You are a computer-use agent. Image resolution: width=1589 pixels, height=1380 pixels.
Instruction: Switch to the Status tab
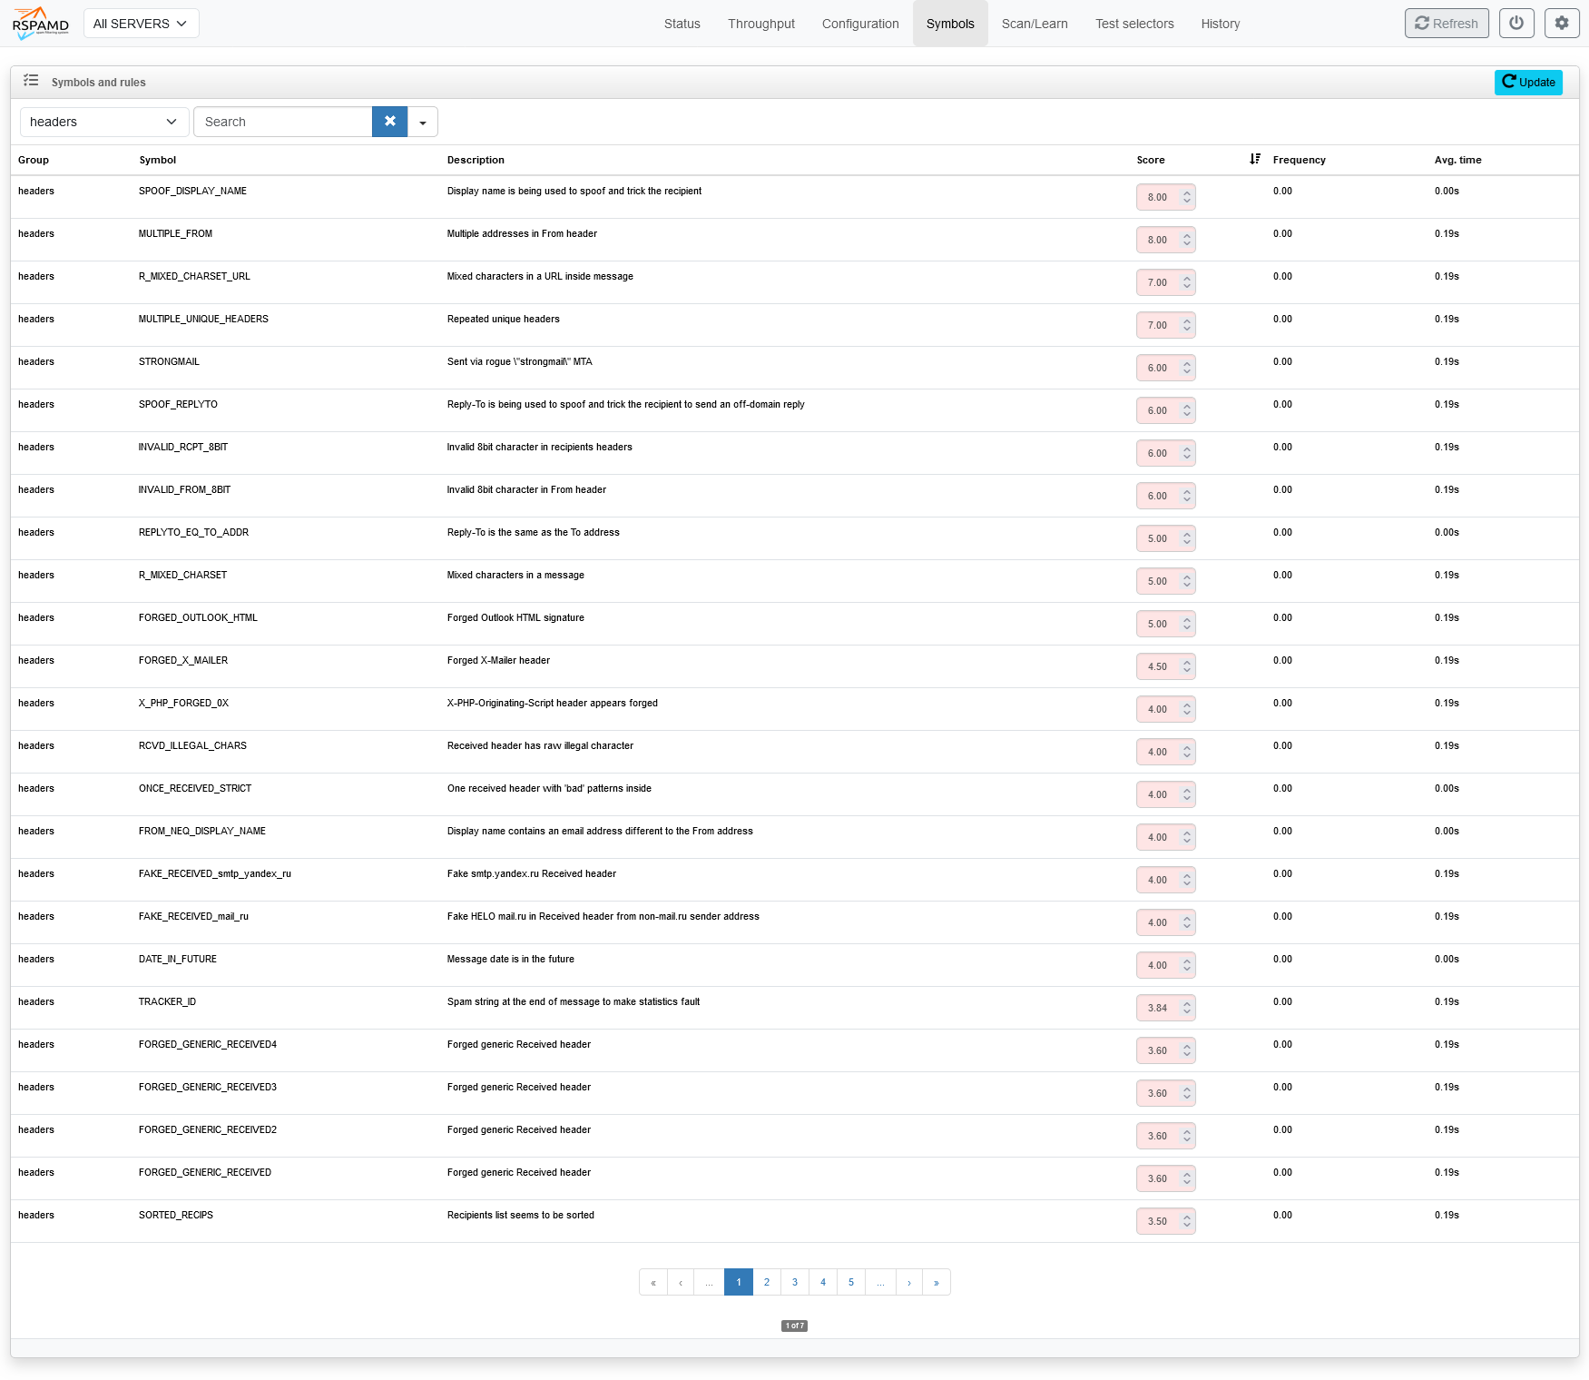coord(682,24)
